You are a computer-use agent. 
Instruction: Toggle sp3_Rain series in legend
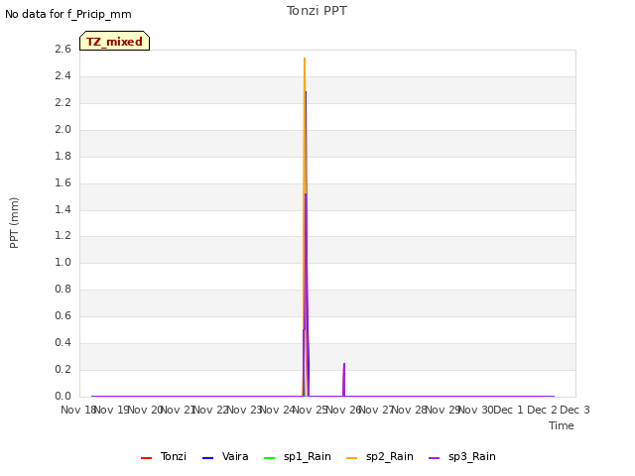[x=462, y=456]
